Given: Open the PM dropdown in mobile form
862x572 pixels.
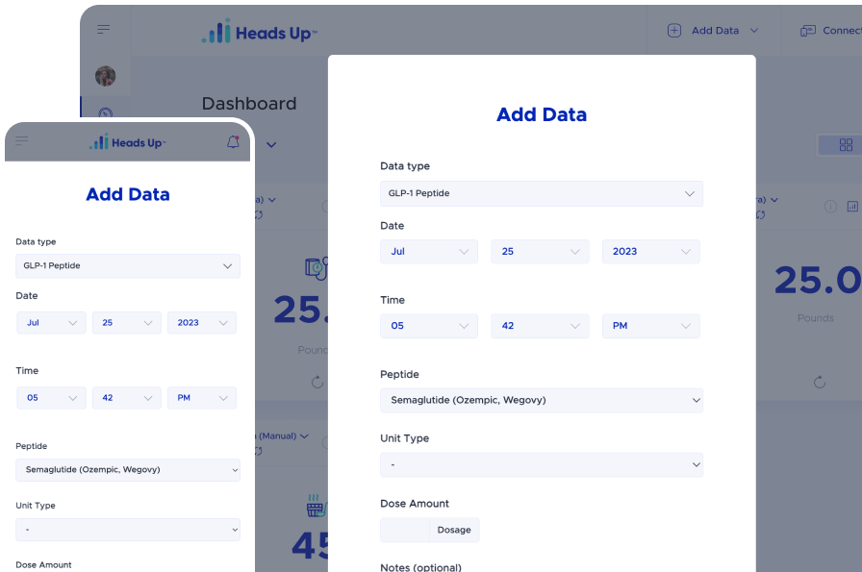Looking at the screenshot, I should [202, 398].
